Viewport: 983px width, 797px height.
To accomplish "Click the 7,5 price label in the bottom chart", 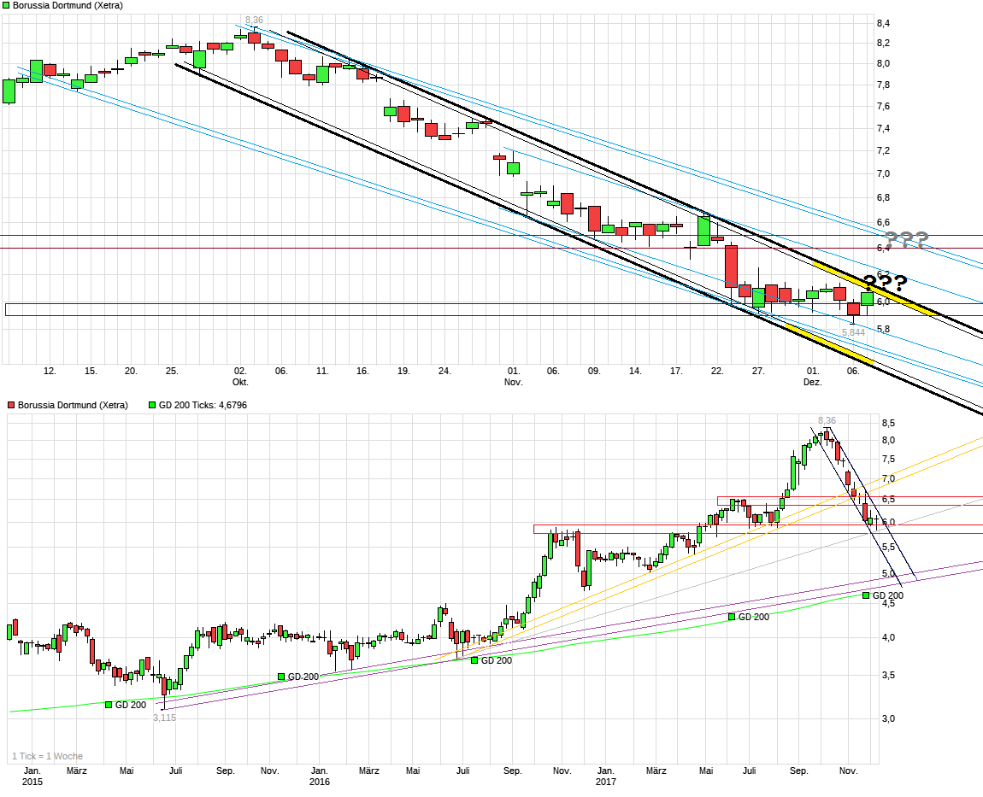I will [888, 460].
